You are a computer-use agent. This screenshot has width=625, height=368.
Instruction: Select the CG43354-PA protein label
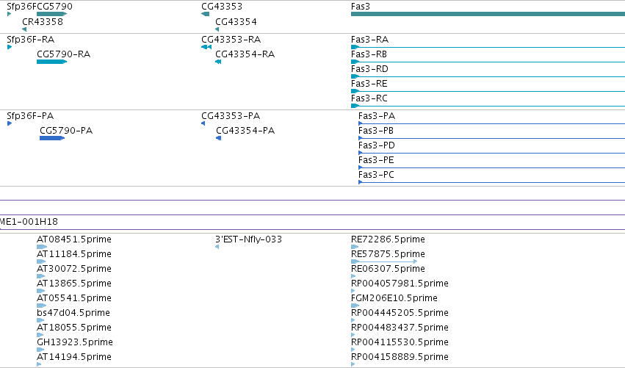click(245, 131)
